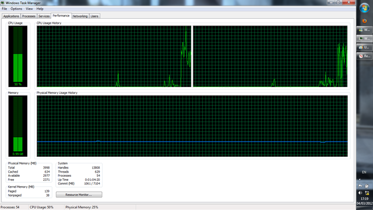
Task: Switch to the Networking tab
Action: tap(80, 16)
